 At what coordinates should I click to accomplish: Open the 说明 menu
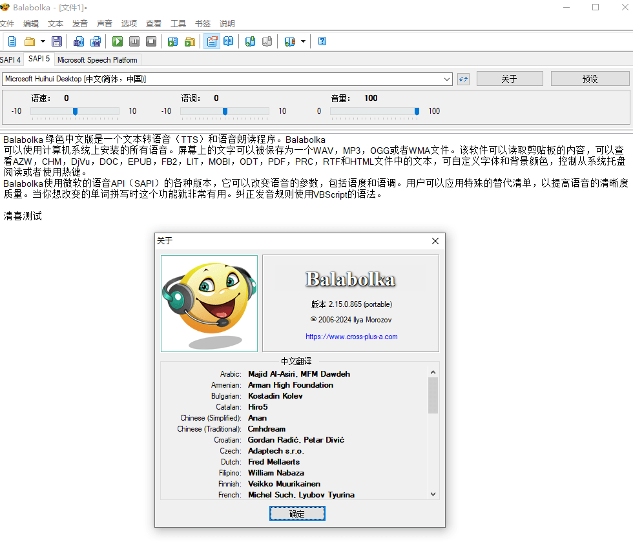point(227,23)
